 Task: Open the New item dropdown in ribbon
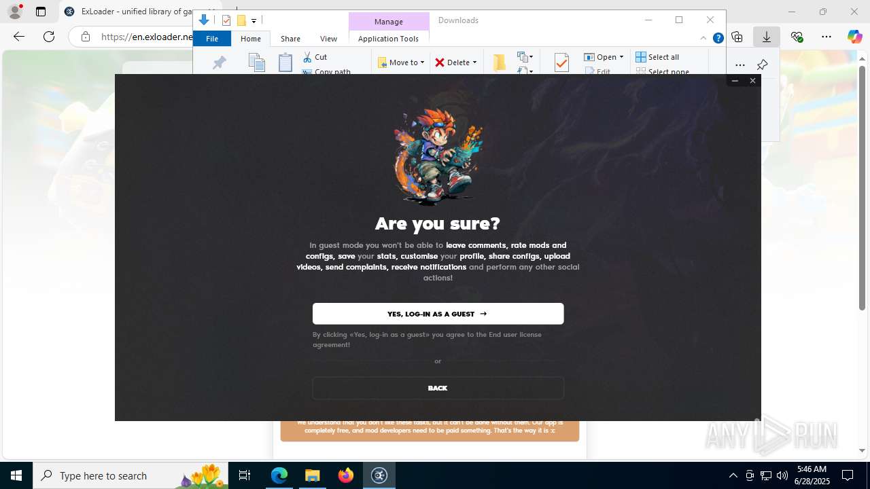tap(525, 57)
